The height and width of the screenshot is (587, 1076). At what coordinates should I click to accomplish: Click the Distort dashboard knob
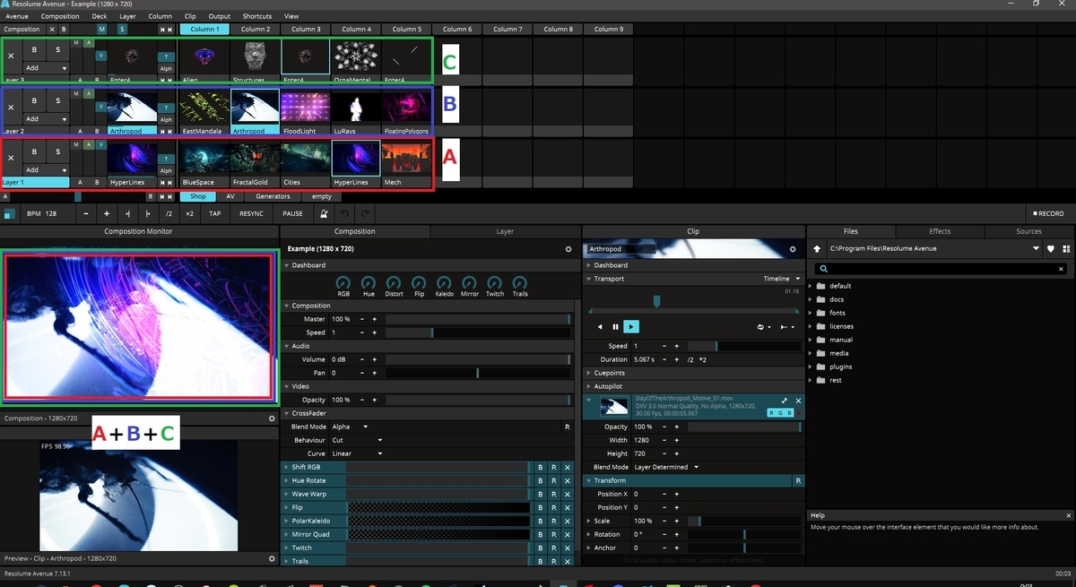pos(394,283)
